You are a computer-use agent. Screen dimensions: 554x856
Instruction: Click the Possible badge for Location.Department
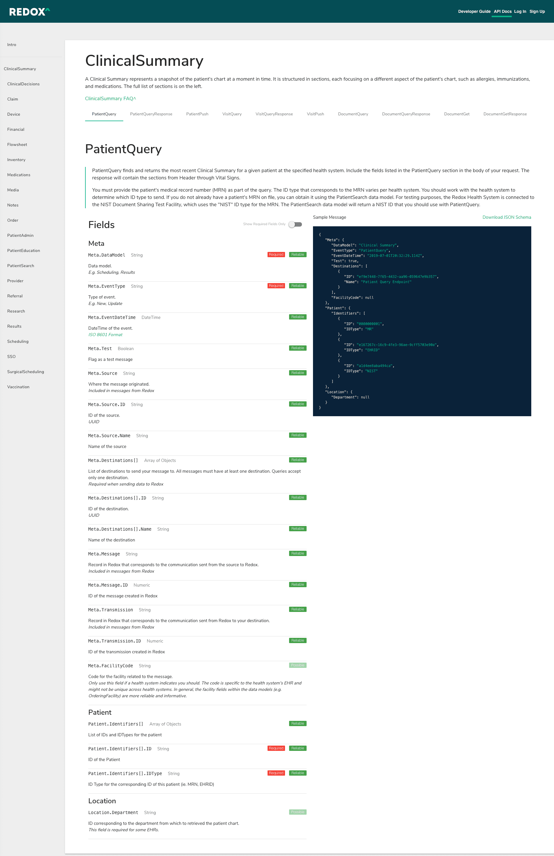point(298,812)
